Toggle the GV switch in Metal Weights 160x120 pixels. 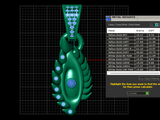(154, 25)
